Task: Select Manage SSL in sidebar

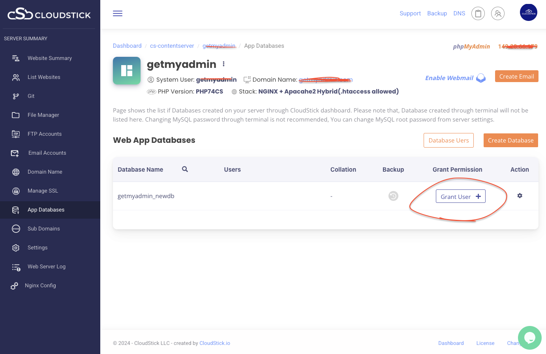Action: pyautogui.click(x=43, y=191)
